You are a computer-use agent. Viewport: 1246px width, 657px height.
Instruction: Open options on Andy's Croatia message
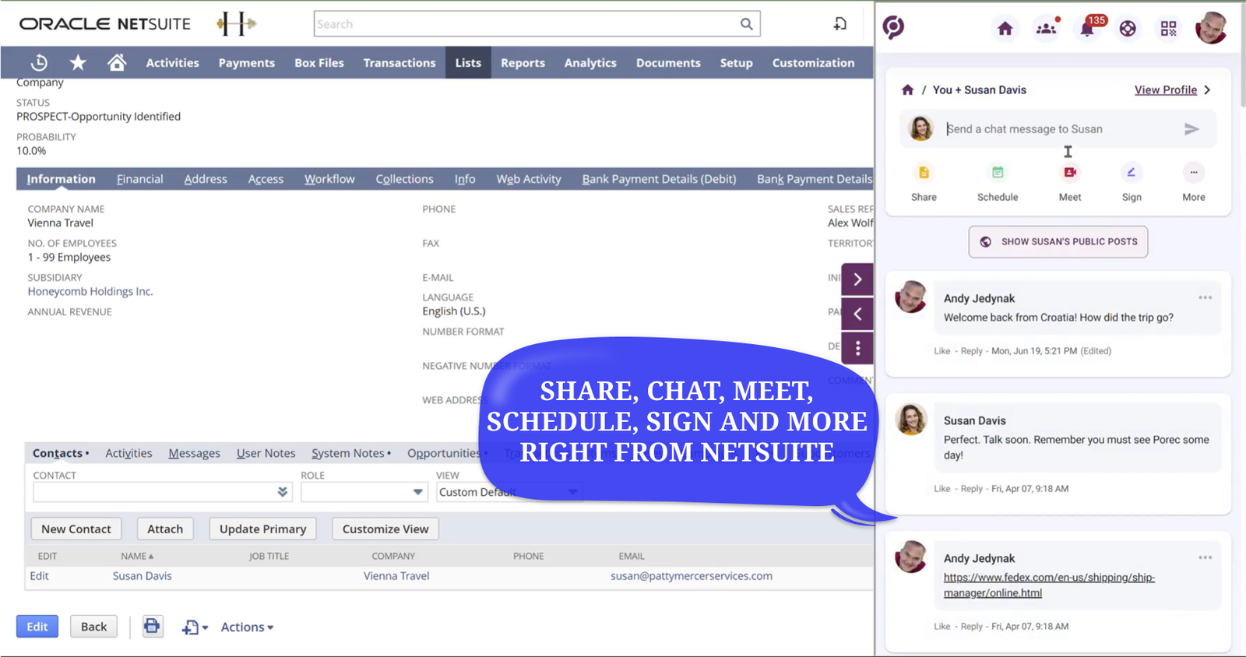1205,297
